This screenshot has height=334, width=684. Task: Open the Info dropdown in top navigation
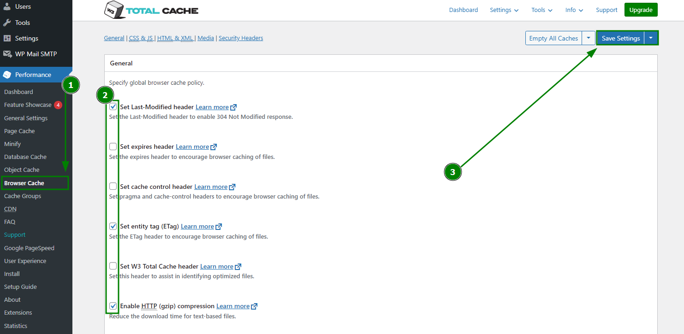point(574,10)
